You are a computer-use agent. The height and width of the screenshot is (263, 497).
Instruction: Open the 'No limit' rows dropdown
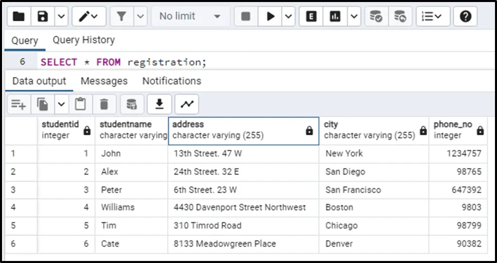pos(190,17)
